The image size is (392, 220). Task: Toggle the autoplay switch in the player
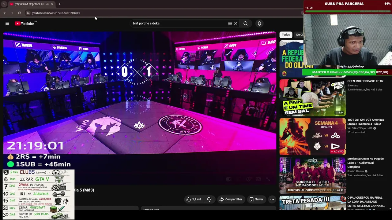pos(229,179)
